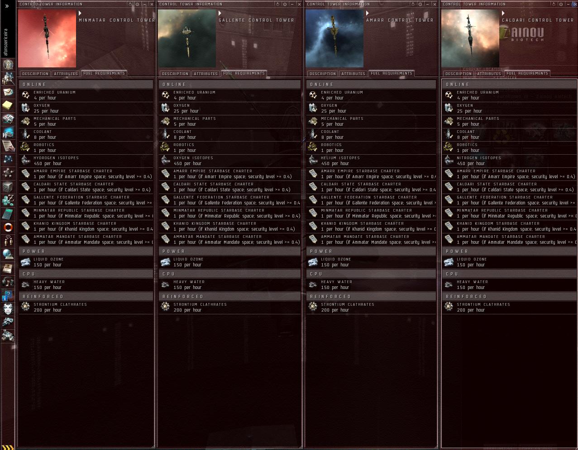
Task: Click Strontium Clathrates icon in Caldari window
Action: tap(449, 307)
